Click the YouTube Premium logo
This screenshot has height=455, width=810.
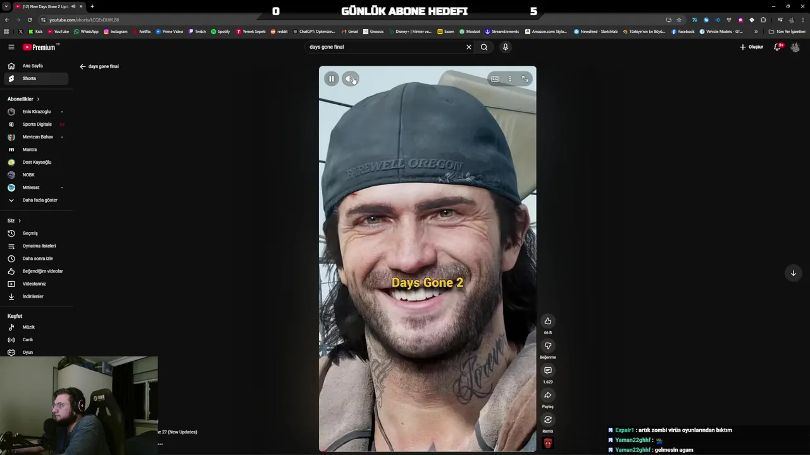pyautogui.click(x=39, y=47)
